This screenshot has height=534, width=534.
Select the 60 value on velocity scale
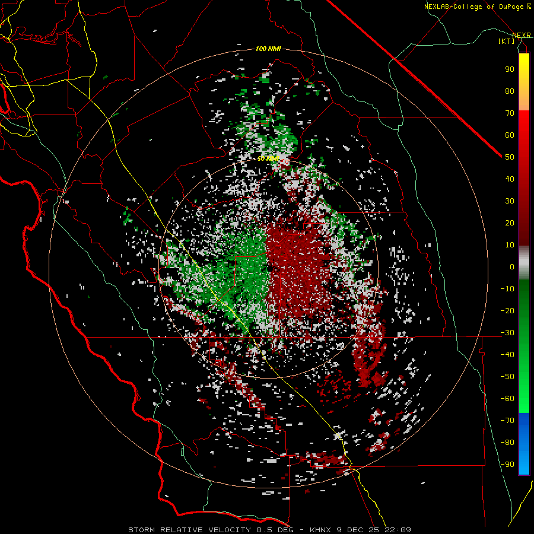510,135
